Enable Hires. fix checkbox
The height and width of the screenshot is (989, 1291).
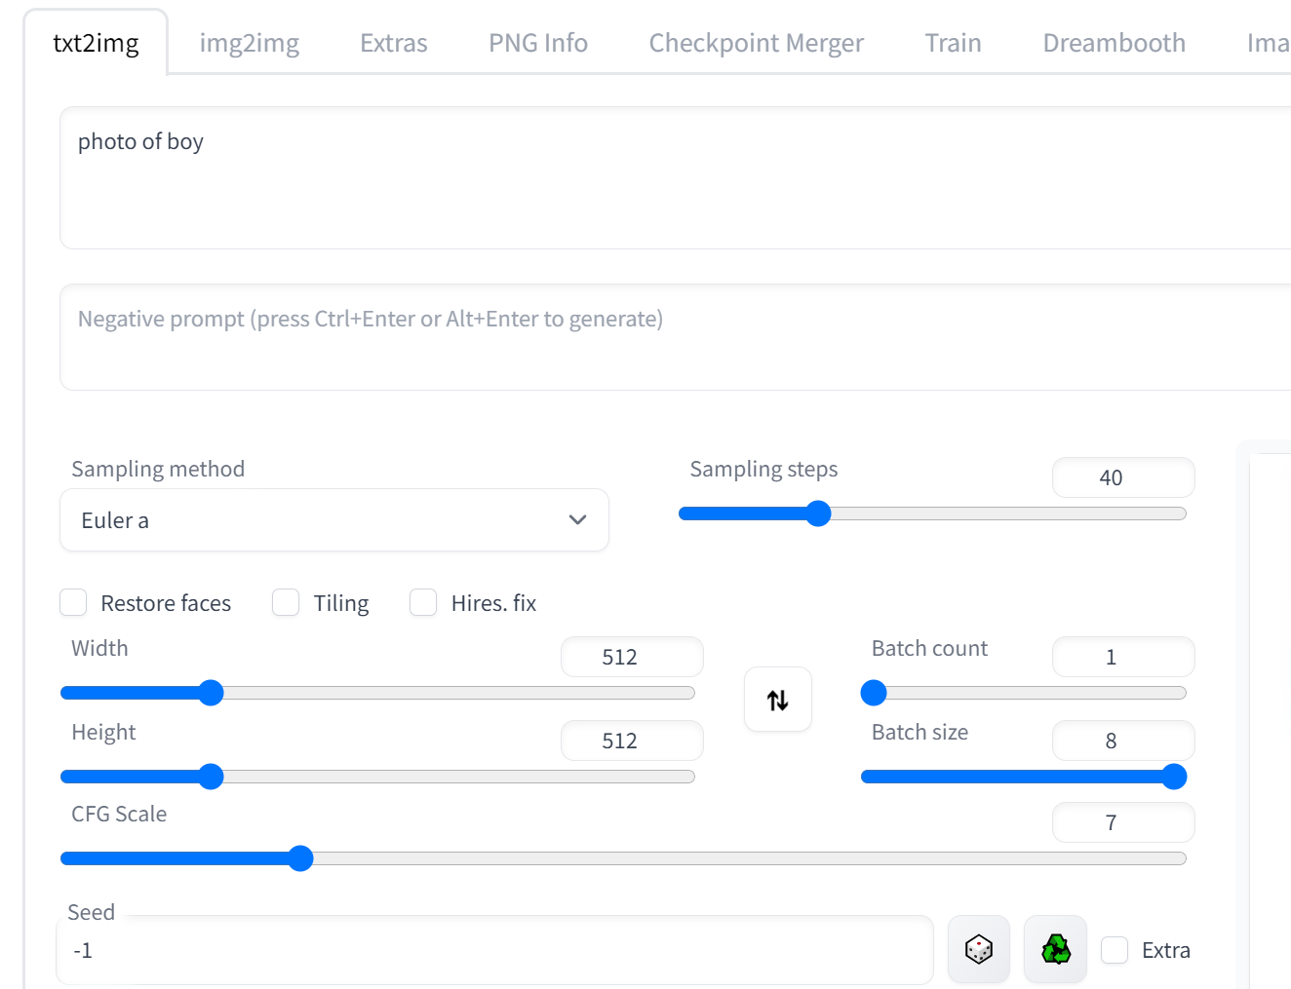(x=423, y=603)
